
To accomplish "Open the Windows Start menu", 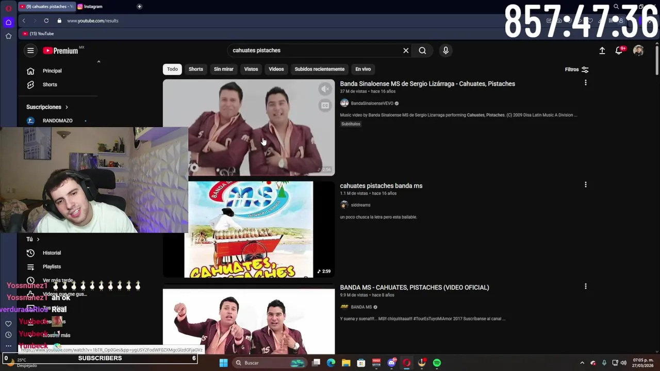I will 223,363.
